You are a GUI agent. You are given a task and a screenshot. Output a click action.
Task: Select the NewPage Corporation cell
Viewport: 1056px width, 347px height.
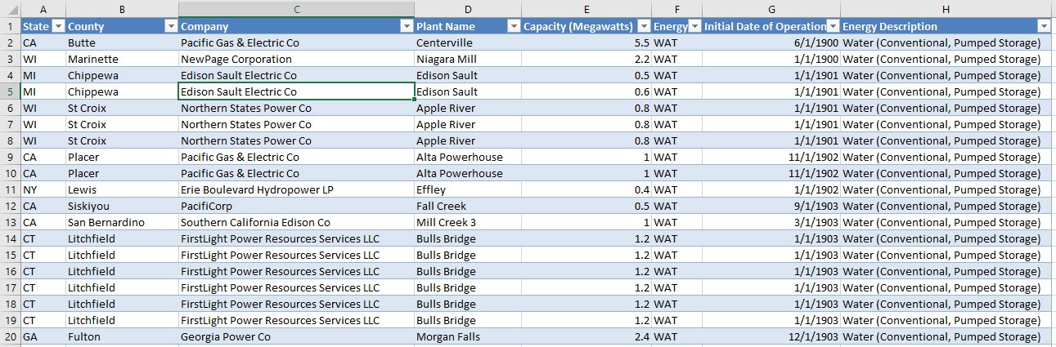click(297, 59)
